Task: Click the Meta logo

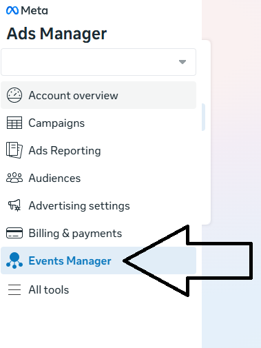Action: tap(27, 10)
